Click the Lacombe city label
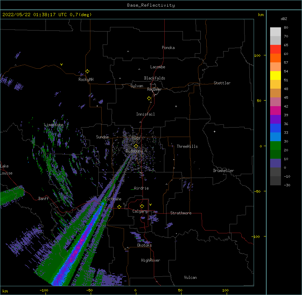This screenshot has height=295, width=302. coord(158,67)
